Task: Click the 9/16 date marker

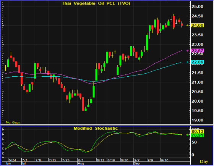Action: [x=165, y=160]
